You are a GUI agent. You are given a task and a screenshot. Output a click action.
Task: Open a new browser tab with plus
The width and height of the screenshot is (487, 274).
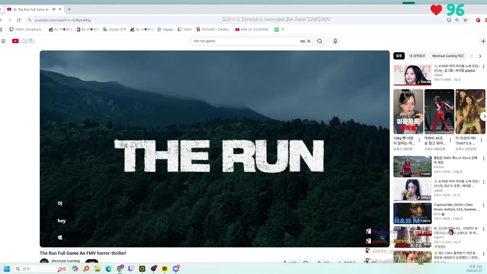click(x=69, y=9)
